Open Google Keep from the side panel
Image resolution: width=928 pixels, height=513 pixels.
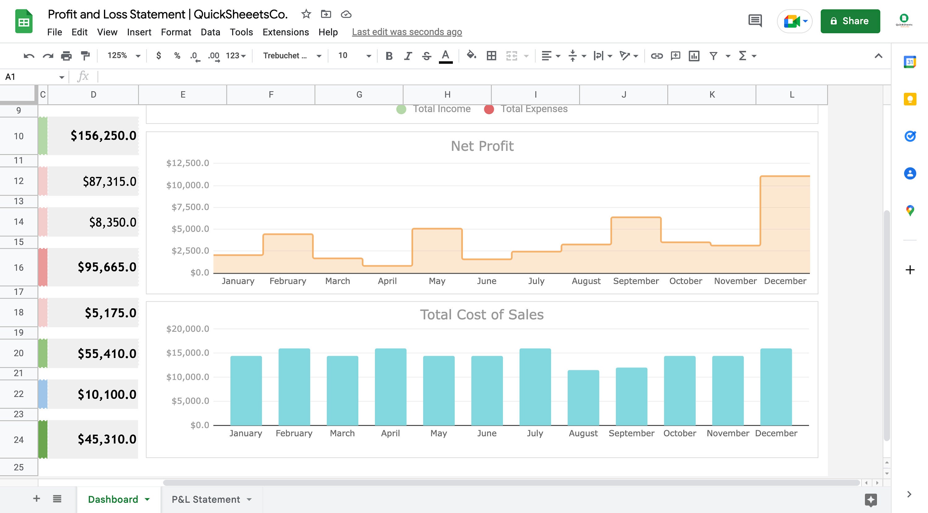910,99
